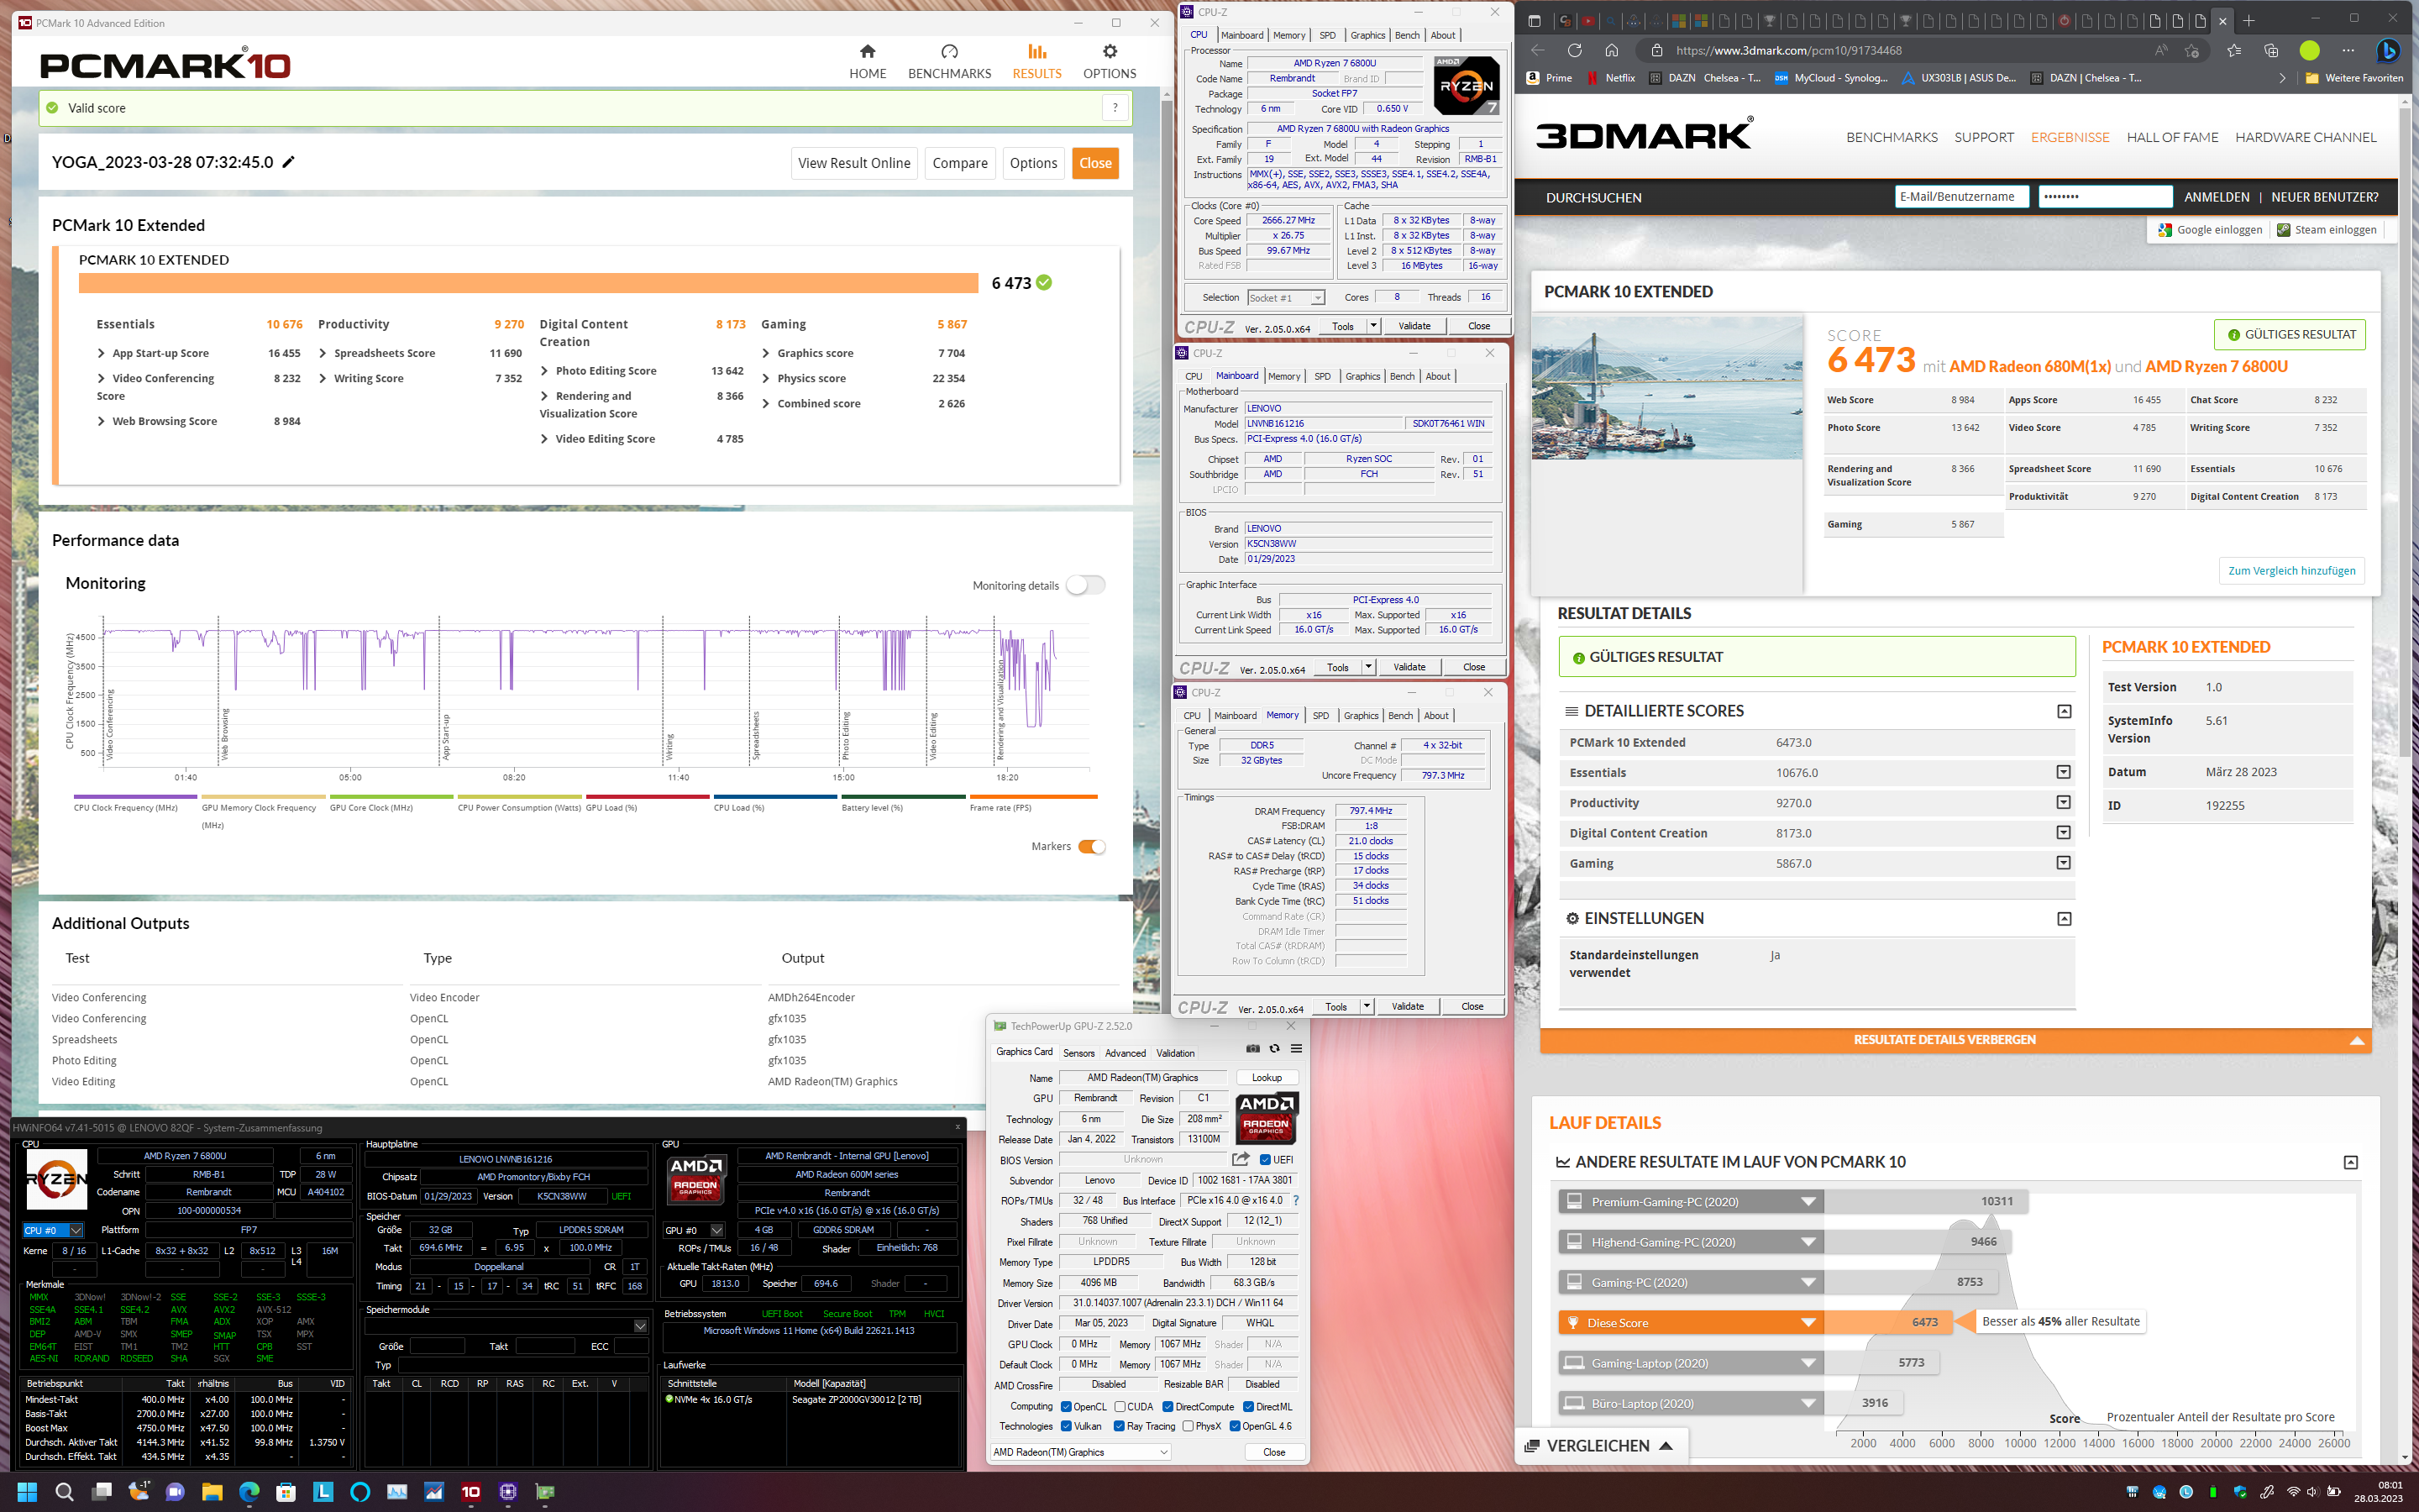
Task: Click Zum Vergleich hinzufügen link
Action: (2291, 570)
